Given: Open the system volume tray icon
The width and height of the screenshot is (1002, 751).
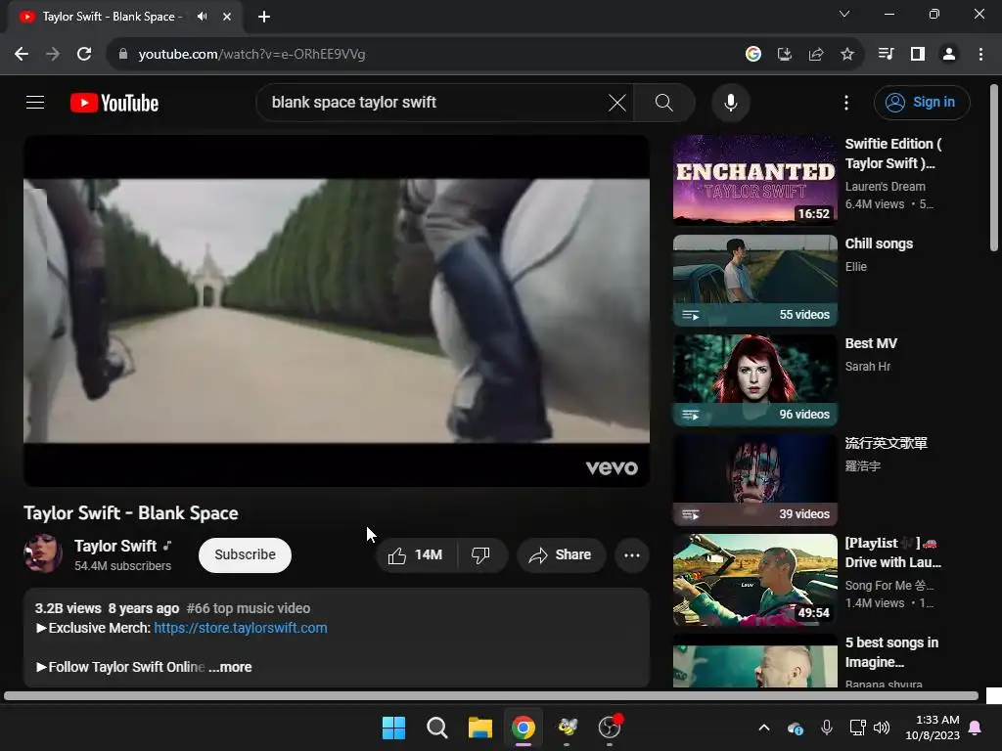Looking at the screenshot, I should tap(882, 728).
